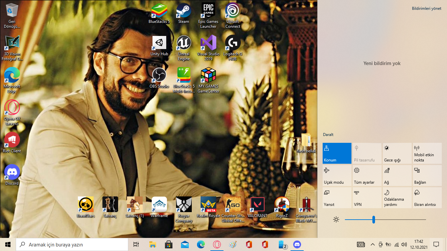Screen dimensions: 447x251
Task: Open Tüm ayarlar settings tile
Action: [367, 176]
